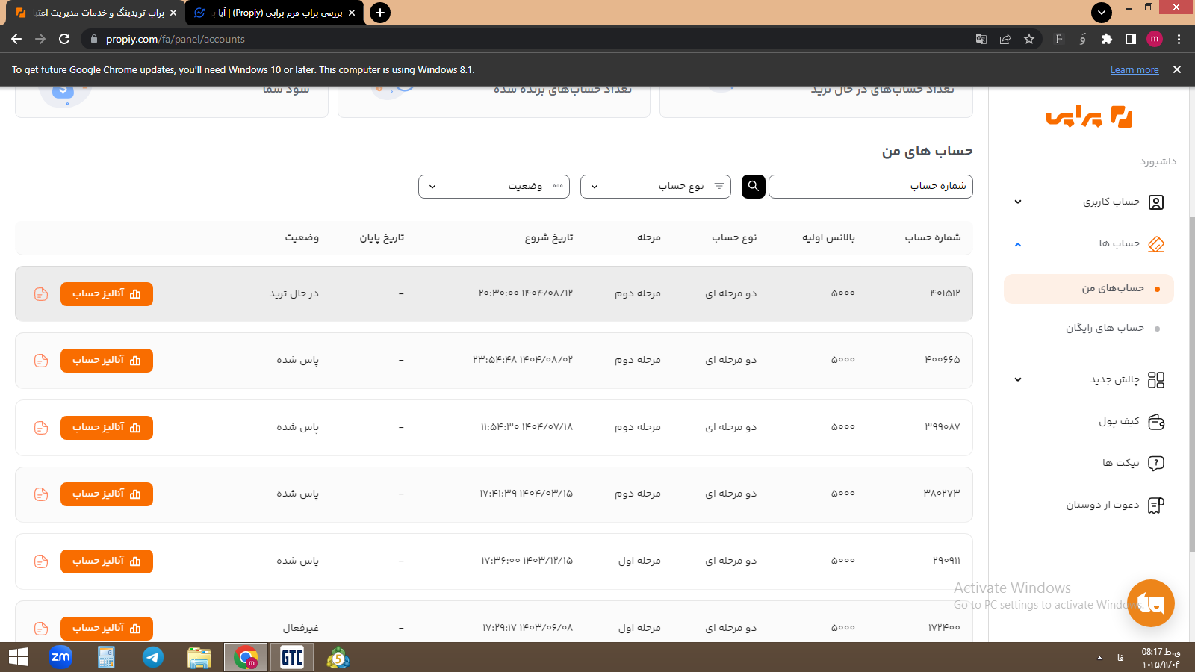
Task: Expand the new challenge (چالش جدید) menu
Action: click(x=1017, y=380)
